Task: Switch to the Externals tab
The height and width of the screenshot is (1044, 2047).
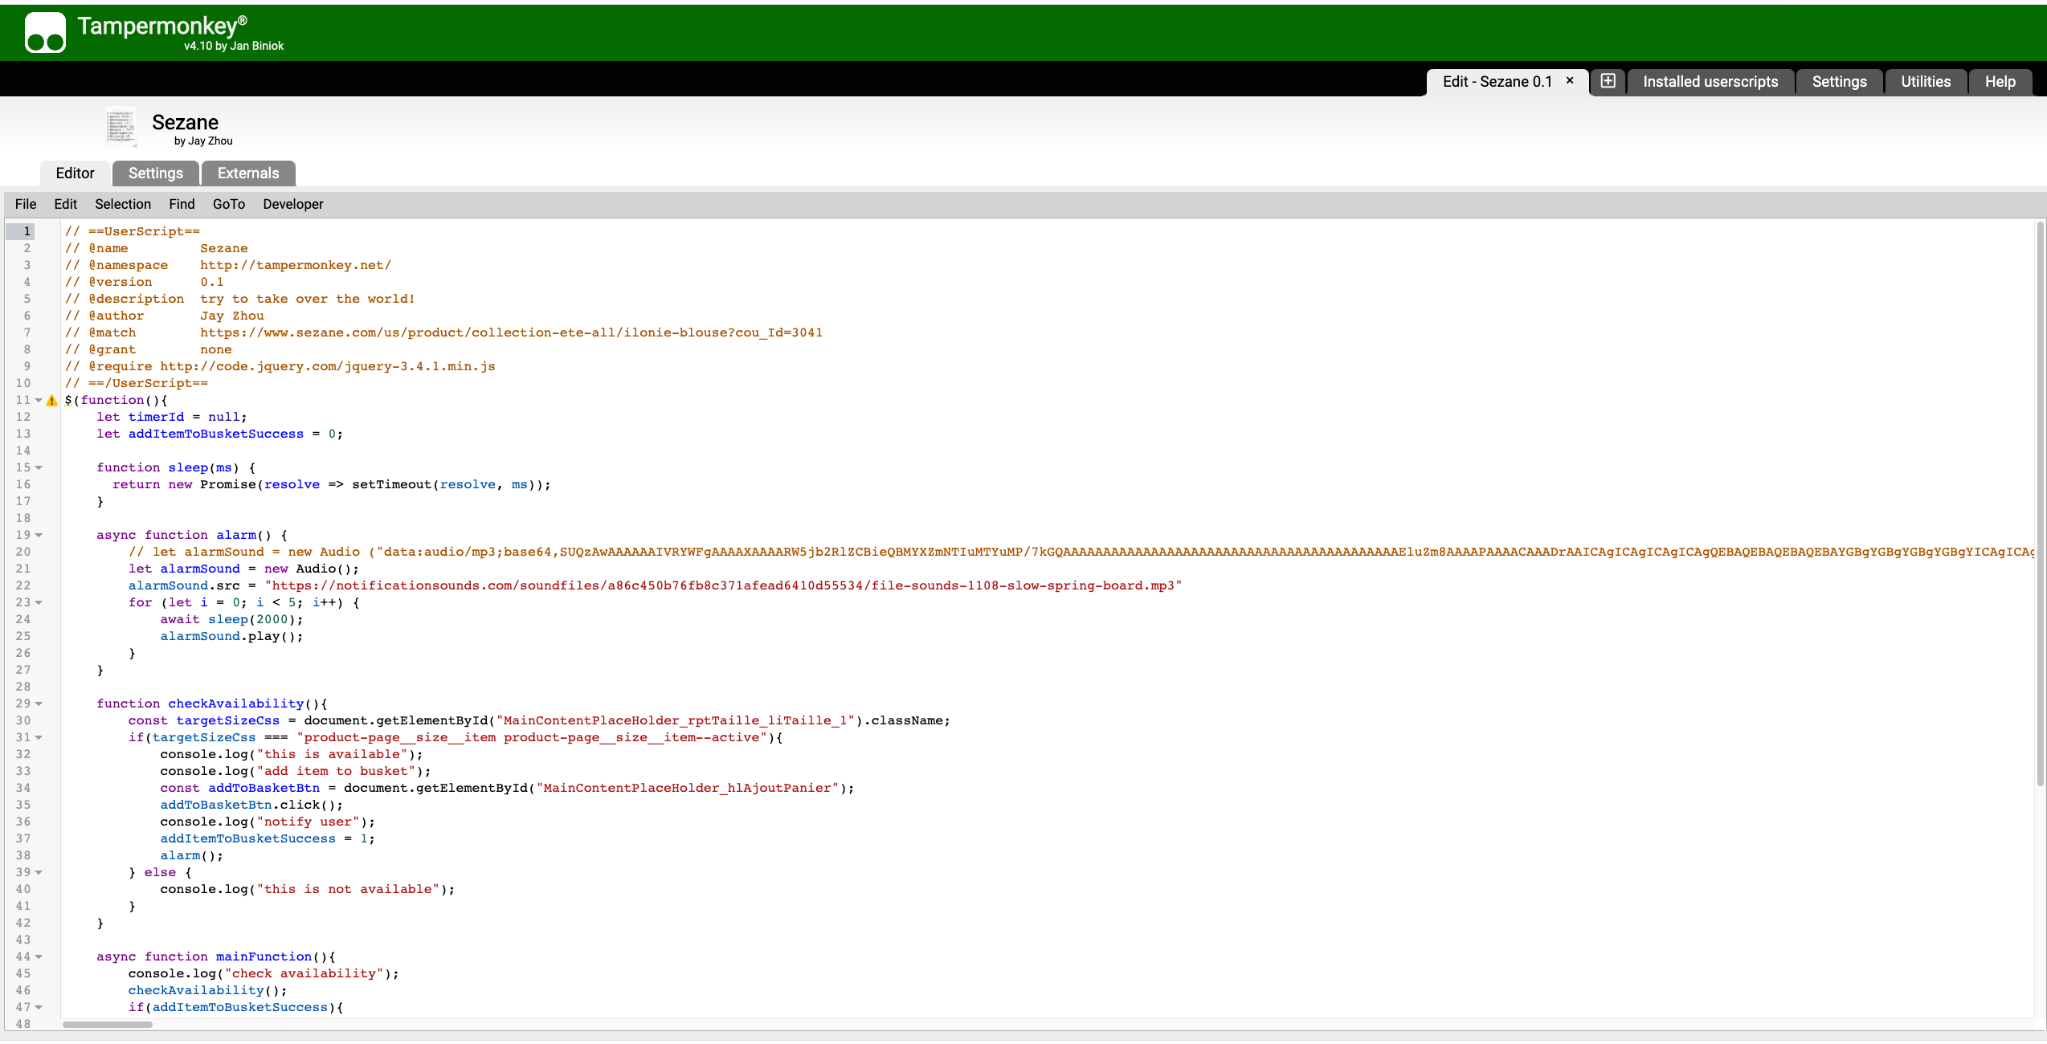Action: (248, 173)
